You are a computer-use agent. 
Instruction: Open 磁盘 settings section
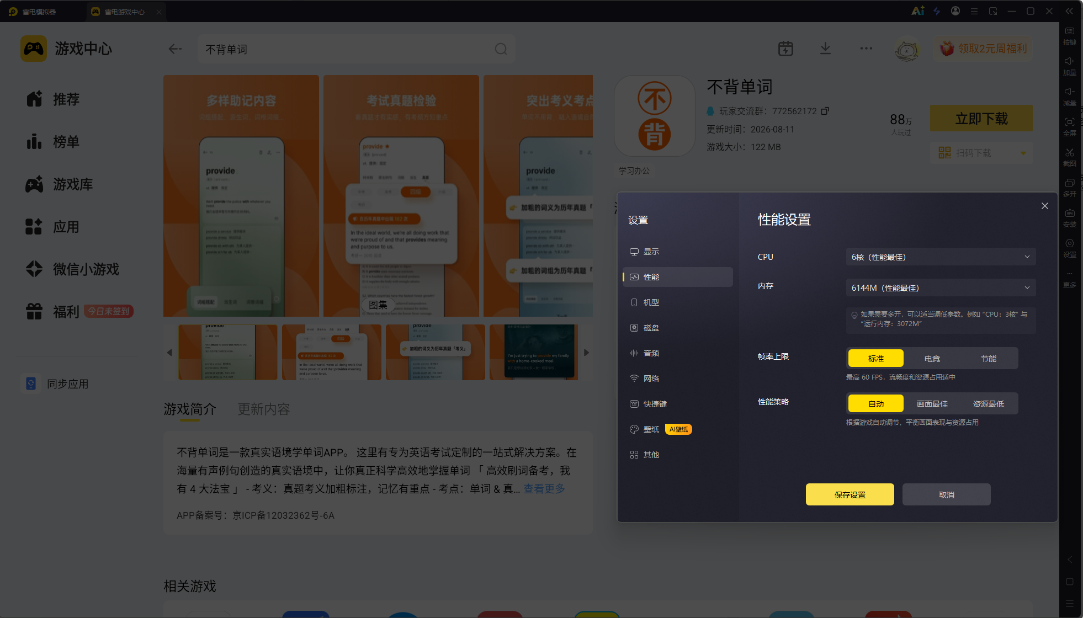[678, 328]
